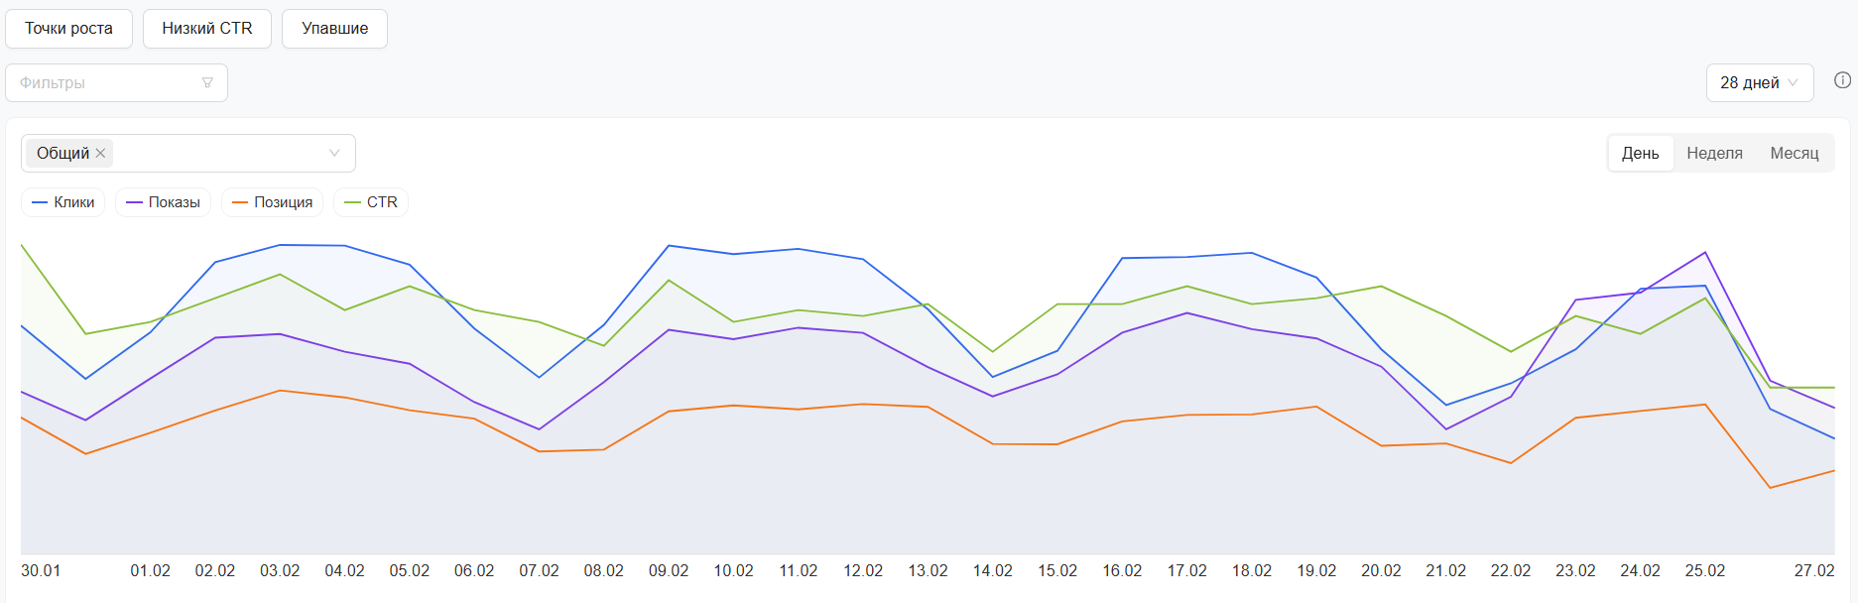This screenshot has height=603, width=1858.
Task: Switch chart grouping to Месяц
Action: [x=1794, y=154]
